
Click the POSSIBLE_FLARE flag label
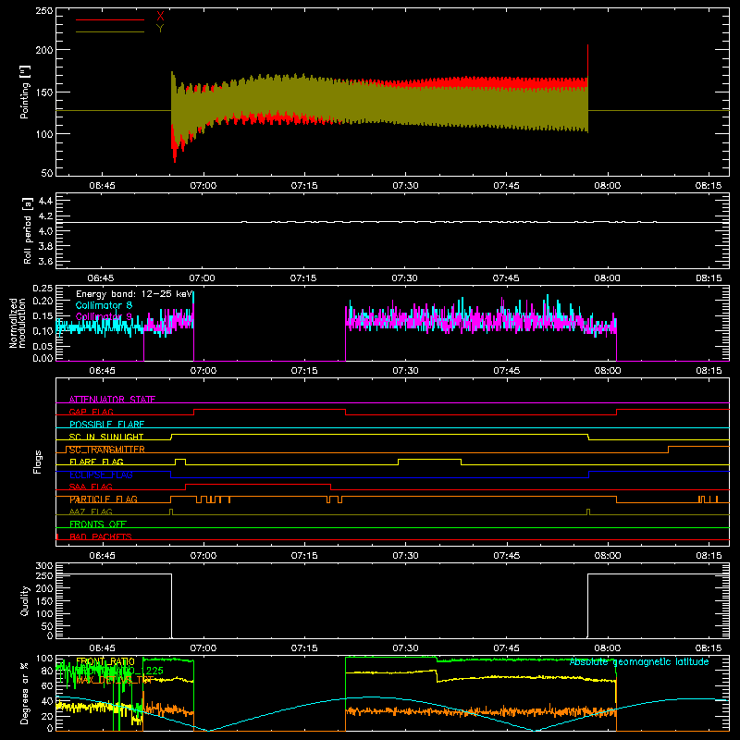(x=106, y=425)
